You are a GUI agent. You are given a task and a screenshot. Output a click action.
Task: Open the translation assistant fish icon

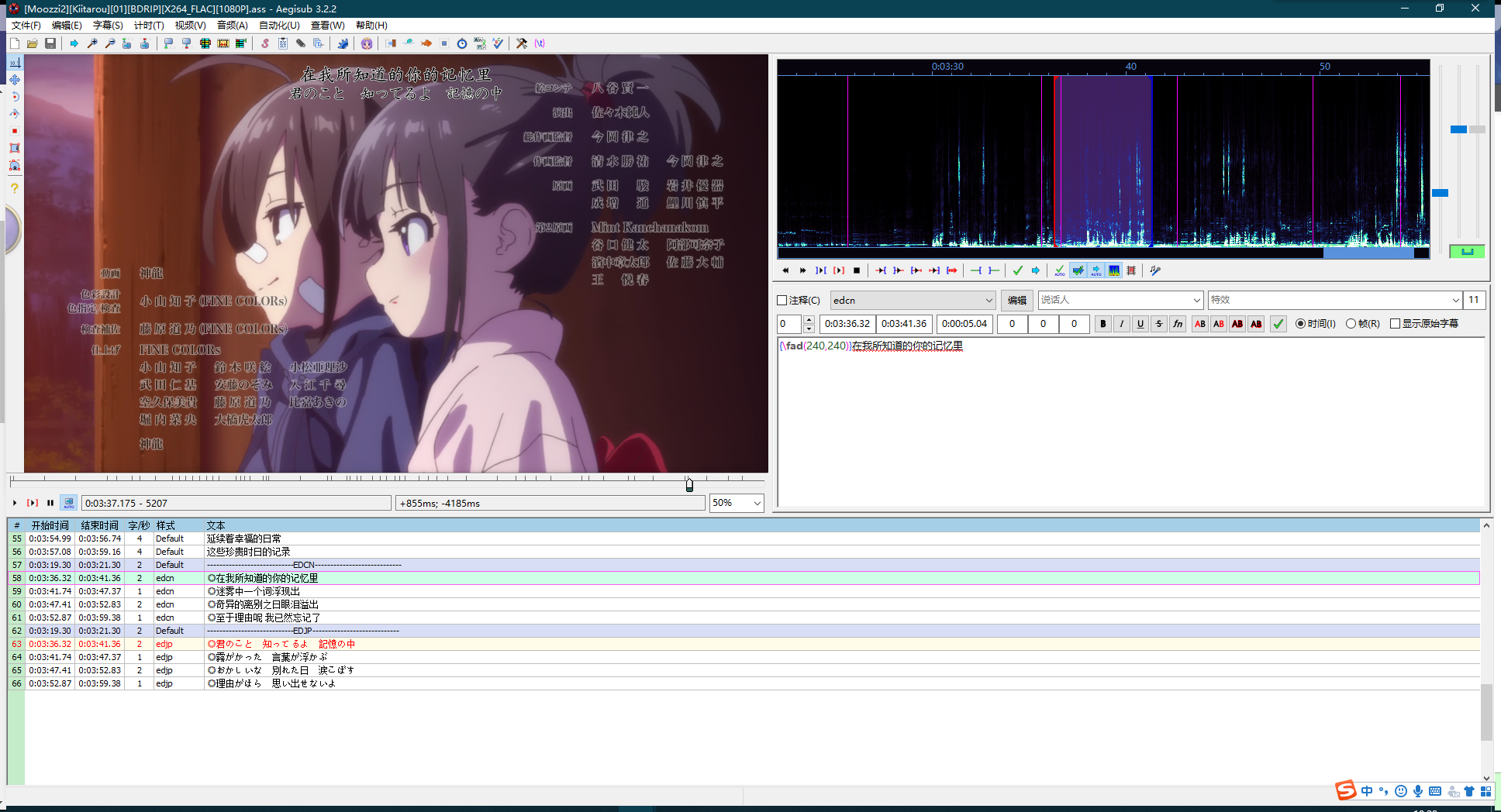click(426, 43)
